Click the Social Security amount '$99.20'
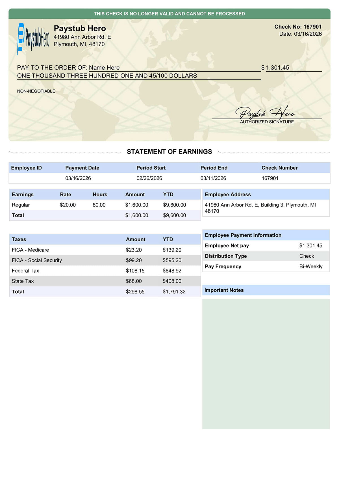The width and height of the screenshot is (339, 480). pos(134,260)
